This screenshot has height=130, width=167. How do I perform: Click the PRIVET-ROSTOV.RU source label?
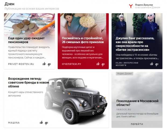pos(21,64)
